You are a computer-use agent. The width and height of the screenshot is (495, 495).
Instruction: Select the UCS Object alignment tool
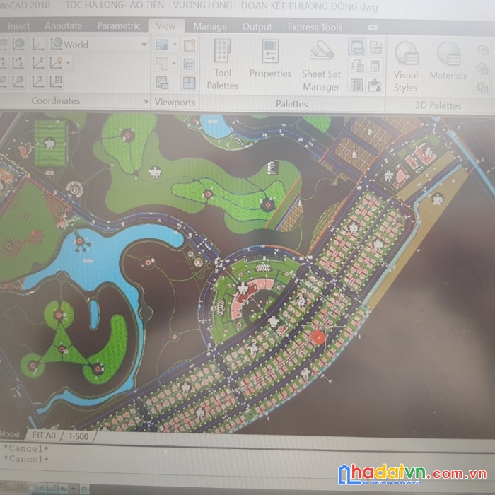tap(18, 81)
